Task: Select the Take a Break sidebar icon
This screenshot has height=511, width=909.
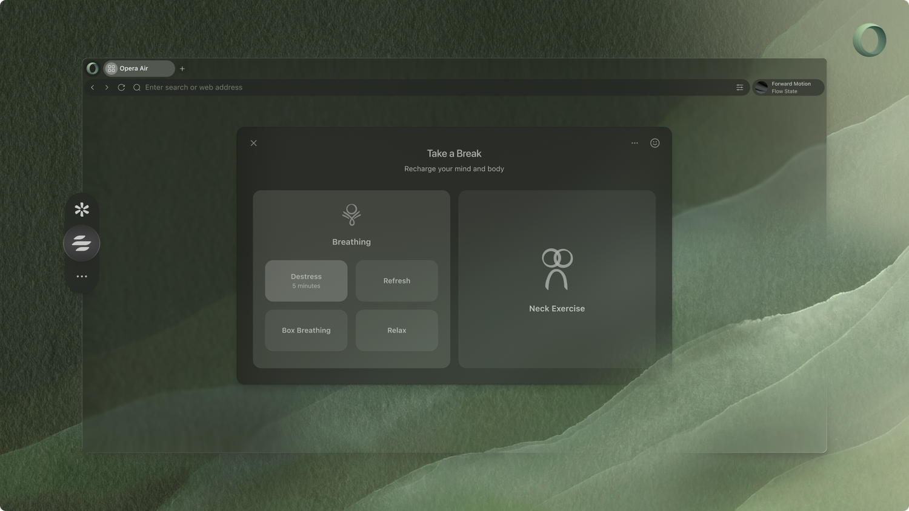Action: (82, 243)
